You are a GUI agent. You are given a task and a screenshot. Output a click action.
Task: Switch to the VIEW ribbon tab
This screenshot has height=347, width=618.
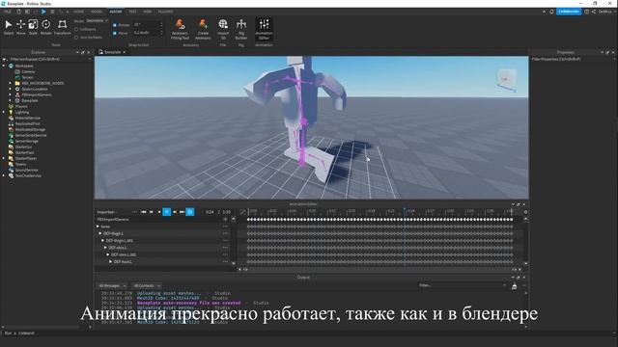[x=148, y=12]
